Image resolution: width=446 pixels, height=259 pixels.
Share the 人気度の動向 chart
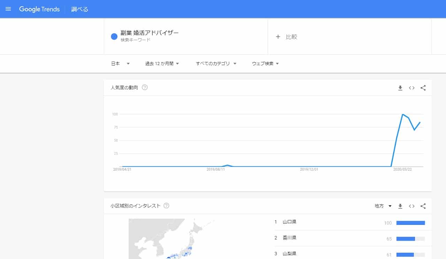pos(423,88)
